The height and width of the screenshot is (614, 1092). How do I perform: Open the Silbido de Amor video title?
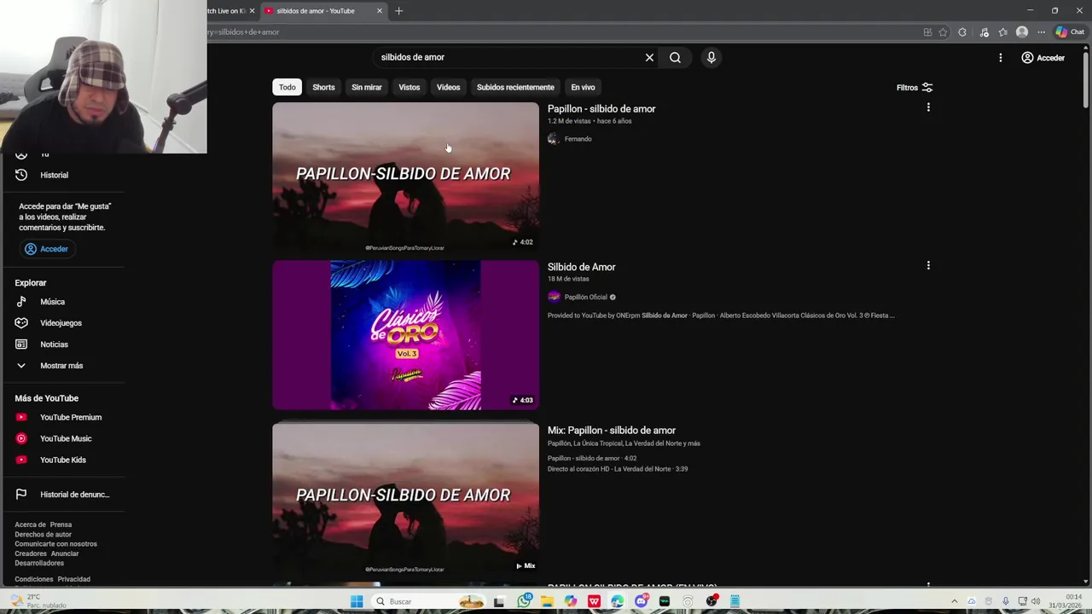coord(581,267)
